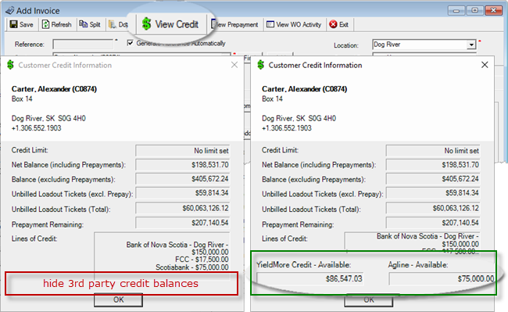
Task: Close the right Customer Credit Information dialog
Action: (x=485, y=65)
